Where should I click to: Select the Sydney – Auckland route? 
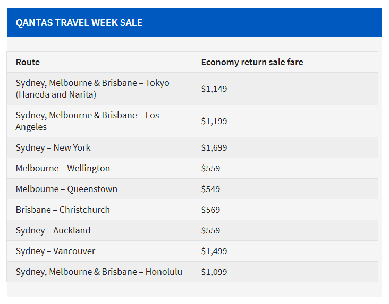point(53,230)
